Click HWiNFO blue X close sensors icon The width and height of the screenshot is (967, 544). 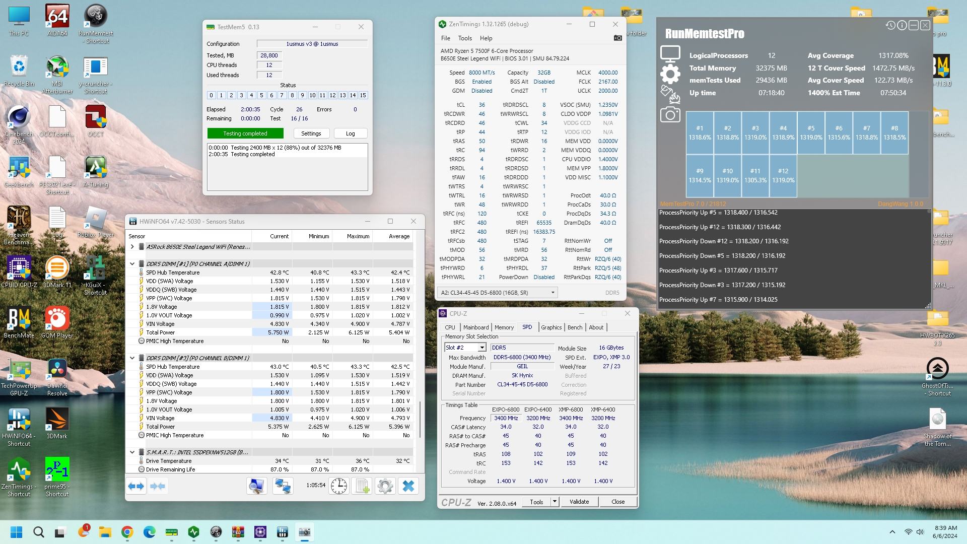408,486
